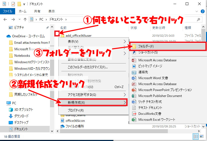Open 同期したいフォルダ in sidebar

click(23, 94)
